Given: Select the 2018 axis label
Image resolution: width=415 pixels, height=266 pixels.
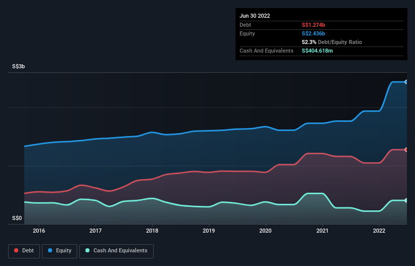Looking at the screenshot, I should pyautogui.click(x=152, y=231).
